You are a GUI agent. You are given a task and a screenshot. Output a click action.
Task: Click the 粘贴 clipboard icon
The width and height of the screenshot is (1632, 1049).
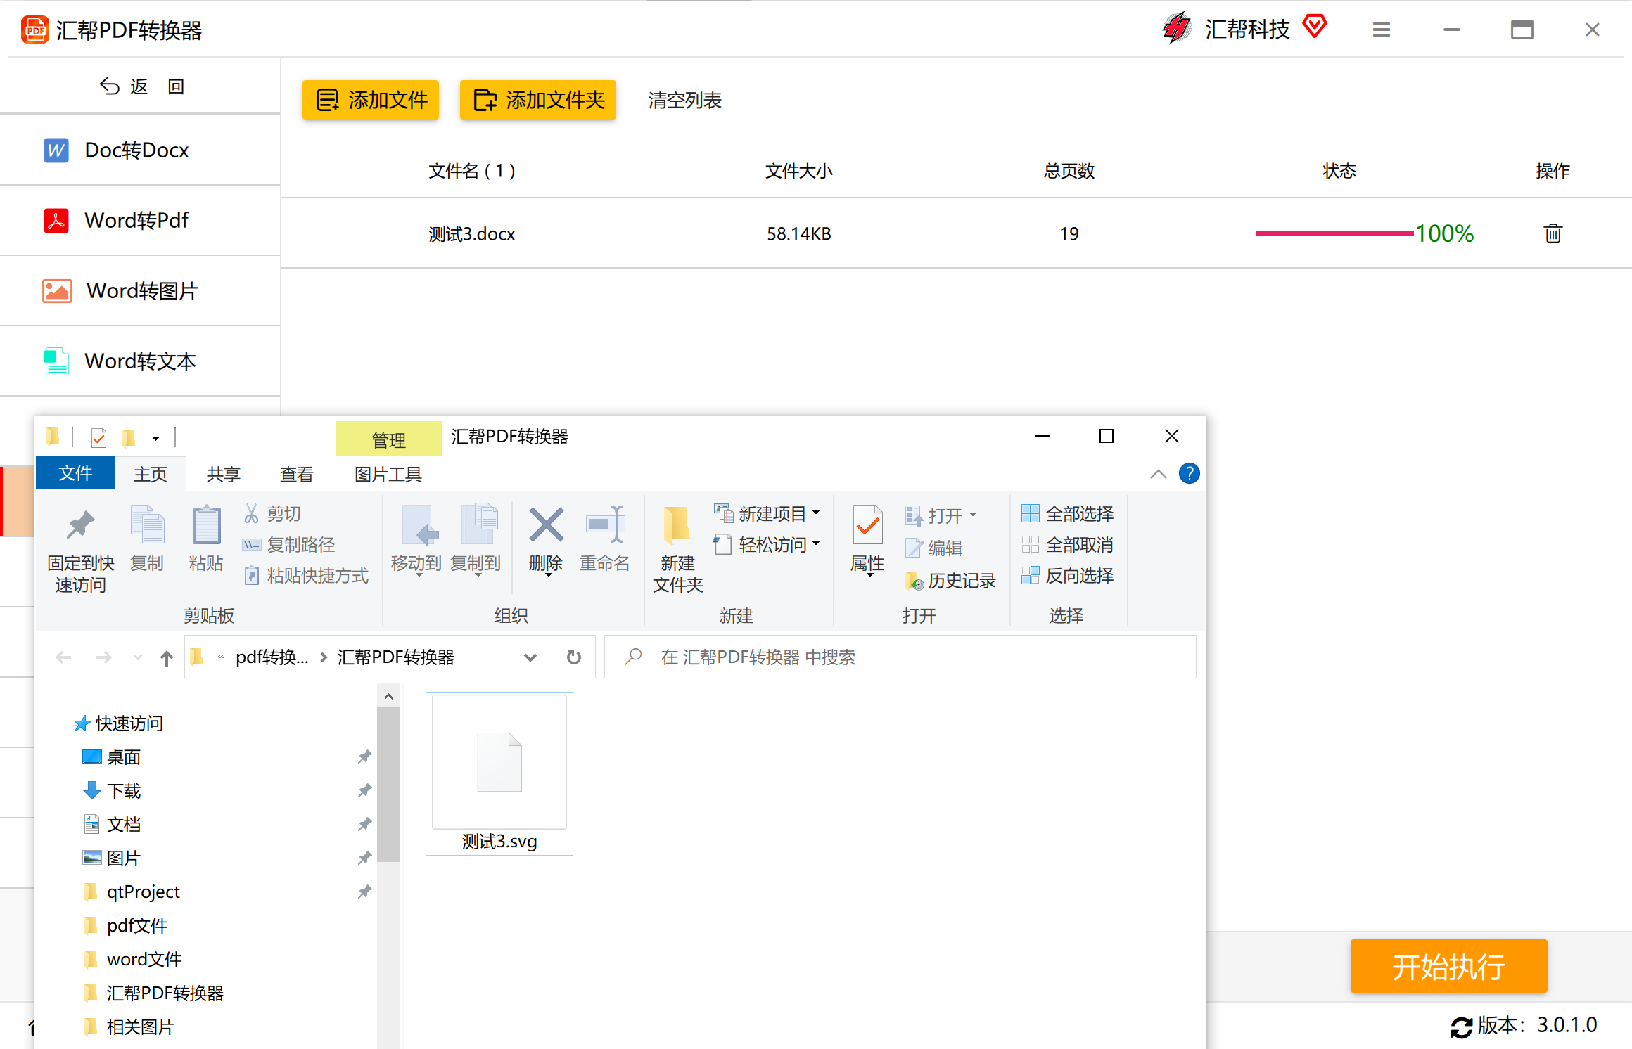coord(206,524)
